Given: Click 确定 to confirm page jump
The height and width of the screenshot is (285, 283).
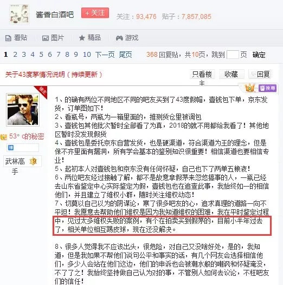Looking at the screenshot, I should coord(259,55).
